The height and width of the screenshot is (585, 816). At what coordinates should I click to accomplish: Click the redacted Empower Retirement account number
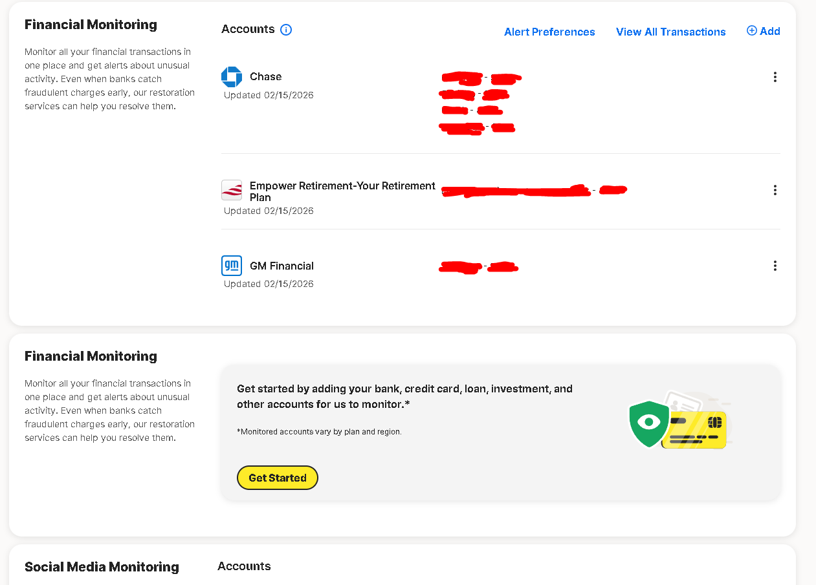click(533, 190)
